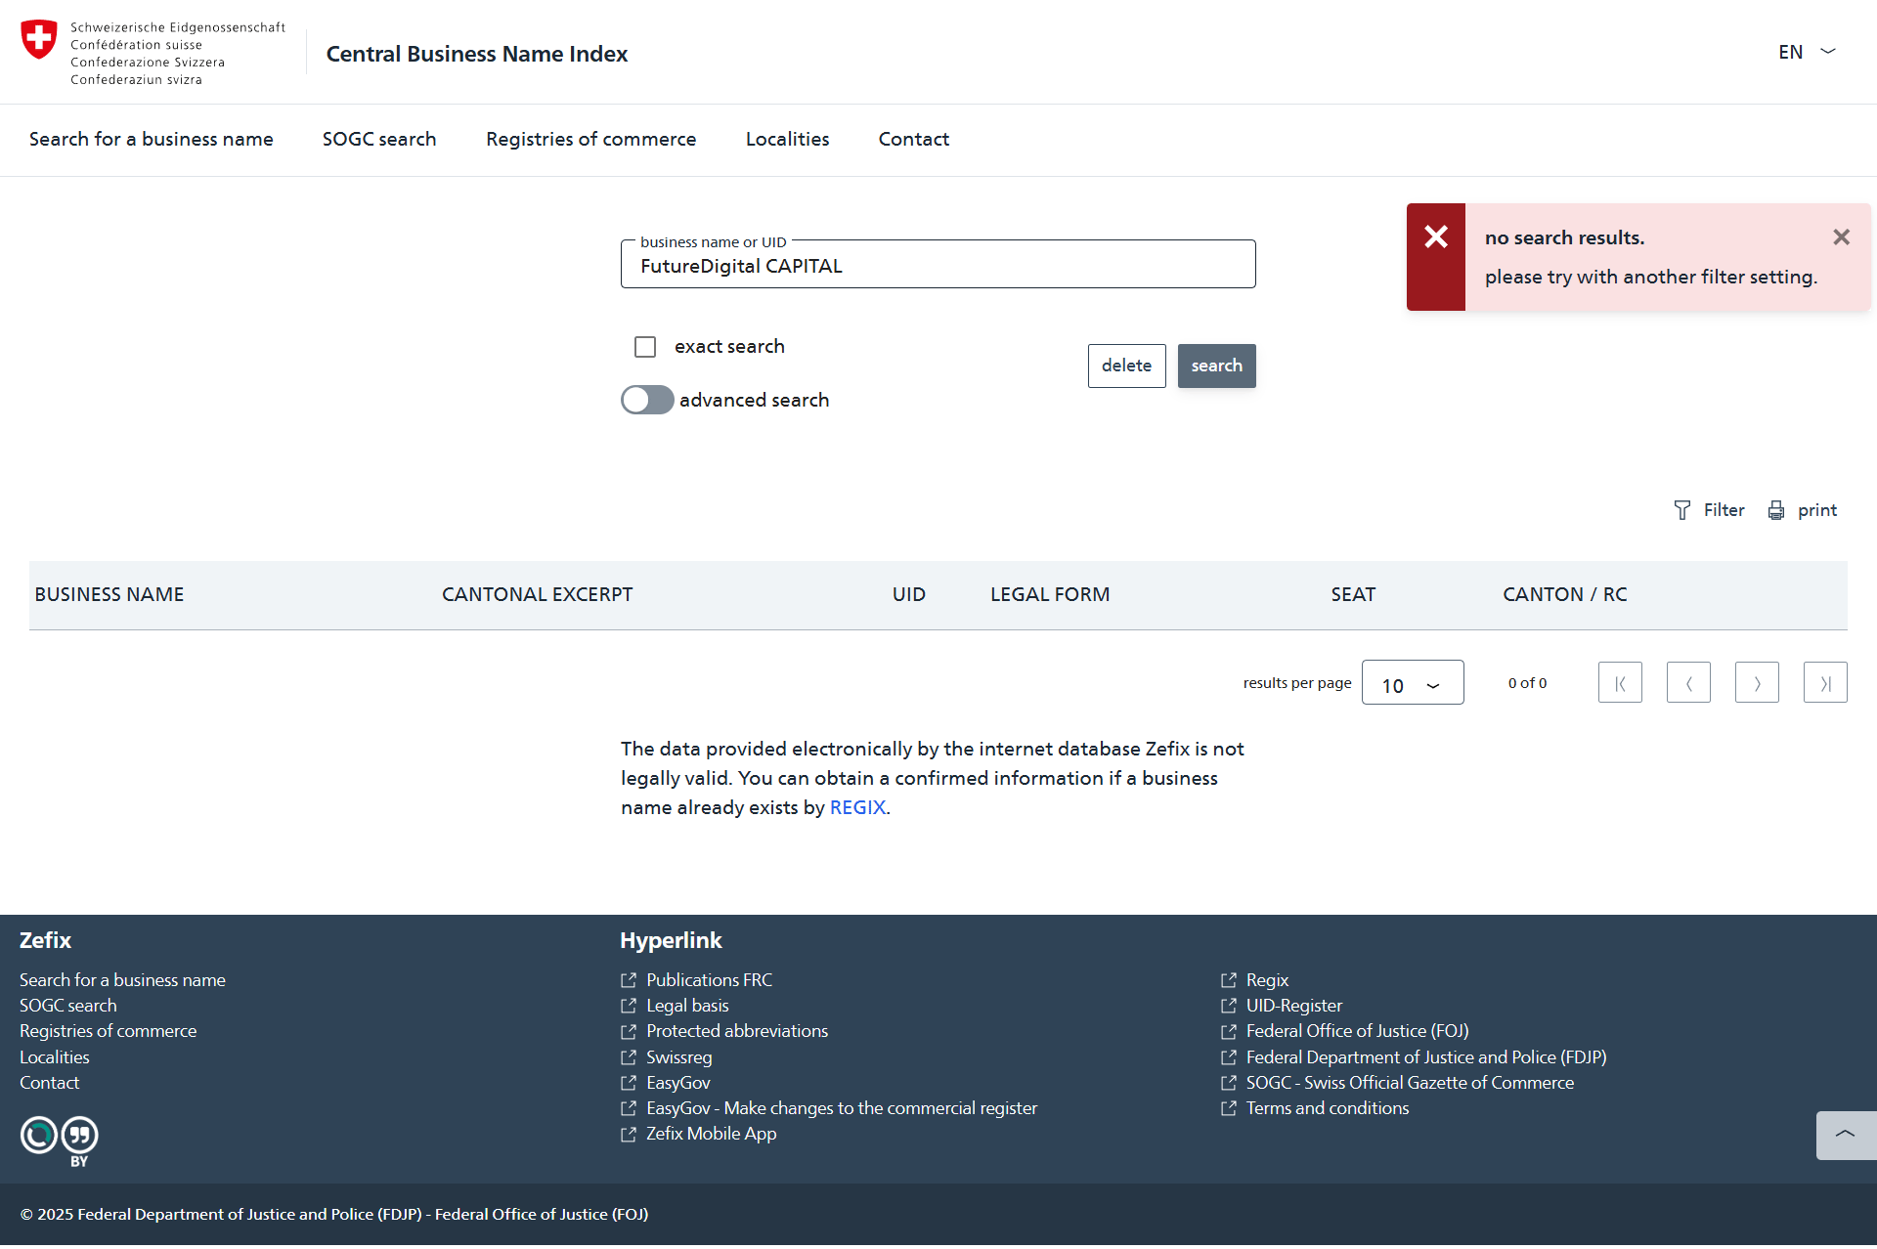Viewport: 1877px width, 1249px height.
Task: Open the SOGC search menu item
Action: (x=379, y=139)
